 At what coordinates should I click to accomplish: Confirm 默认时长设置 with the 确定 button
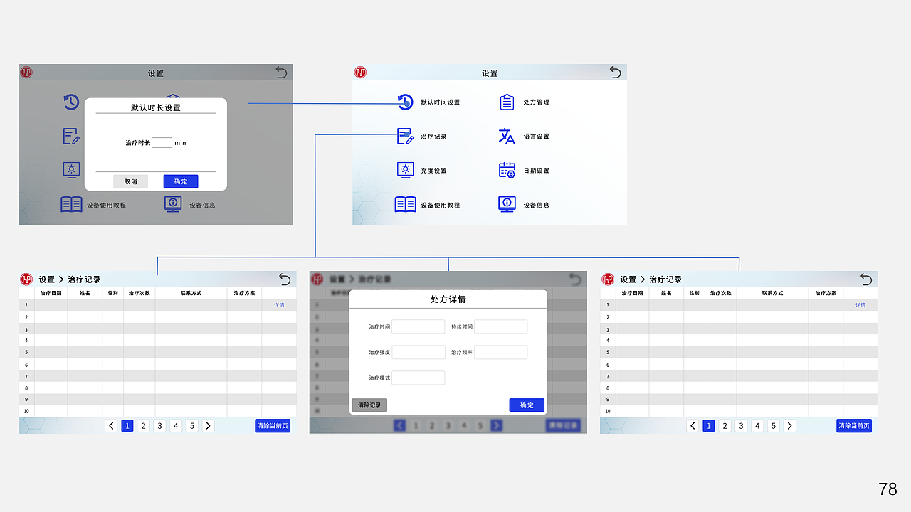(180, 181)
